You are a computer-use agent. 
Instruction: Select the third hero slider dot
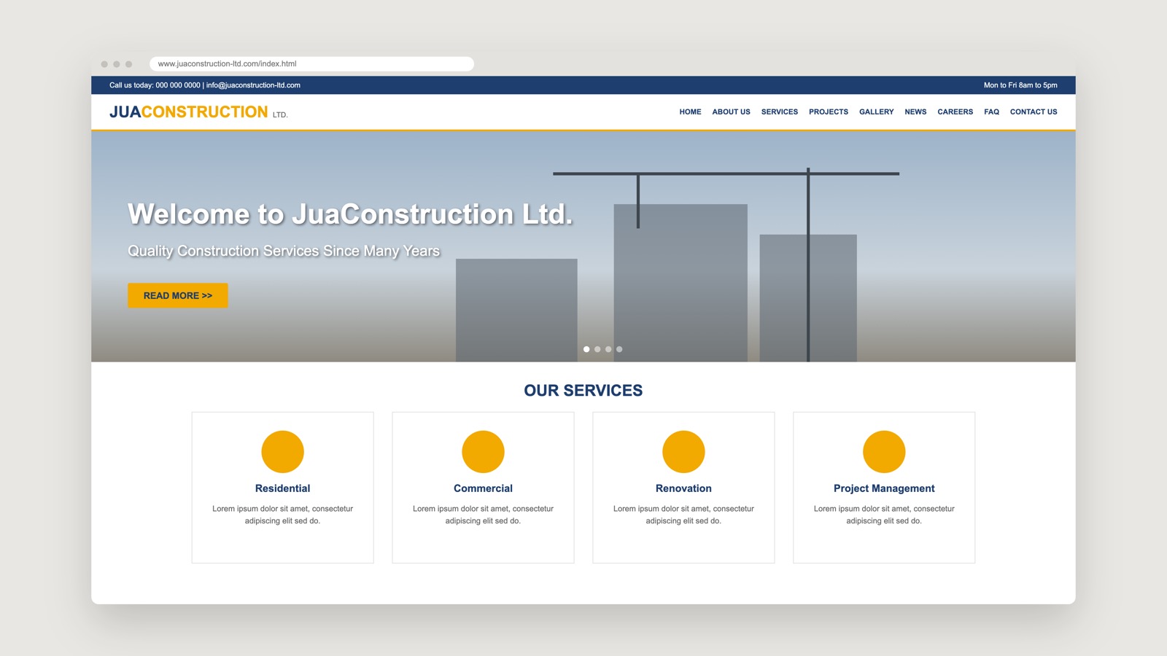[x=608, y=349]
